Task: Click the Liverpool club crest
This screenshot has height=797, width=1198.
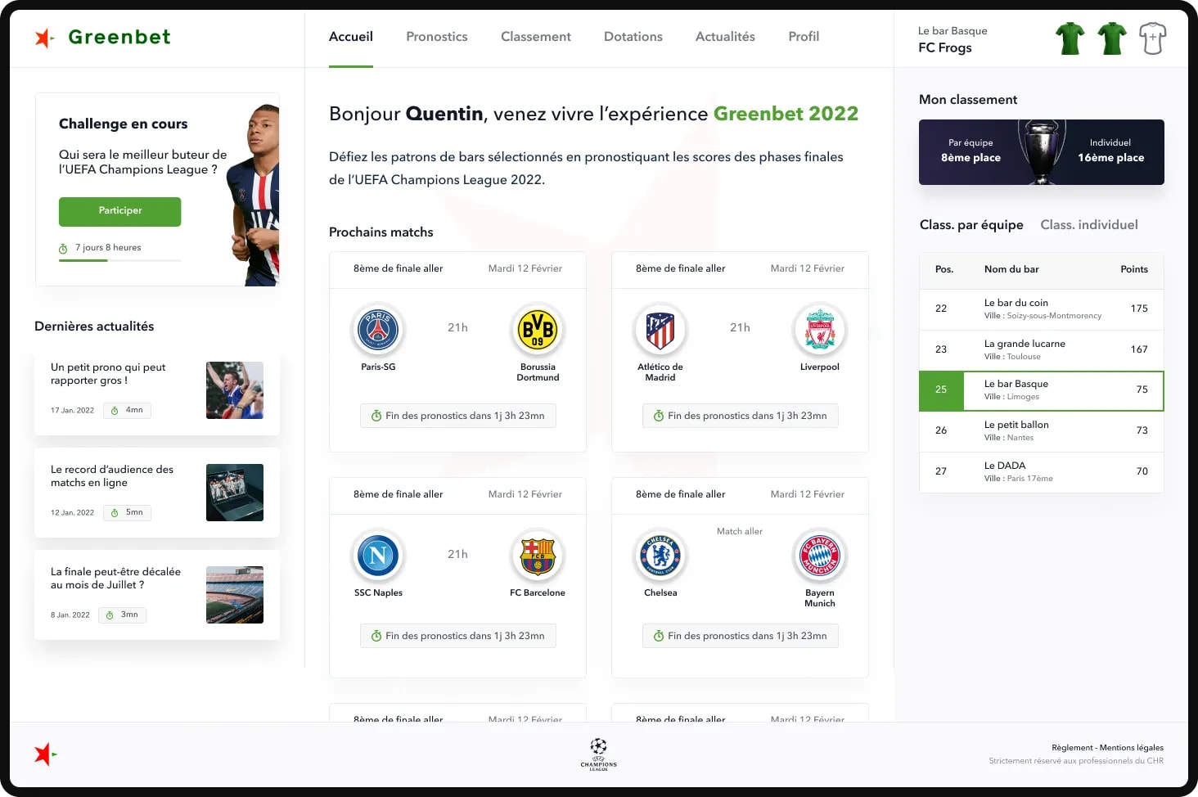Action: pos(820,330)
